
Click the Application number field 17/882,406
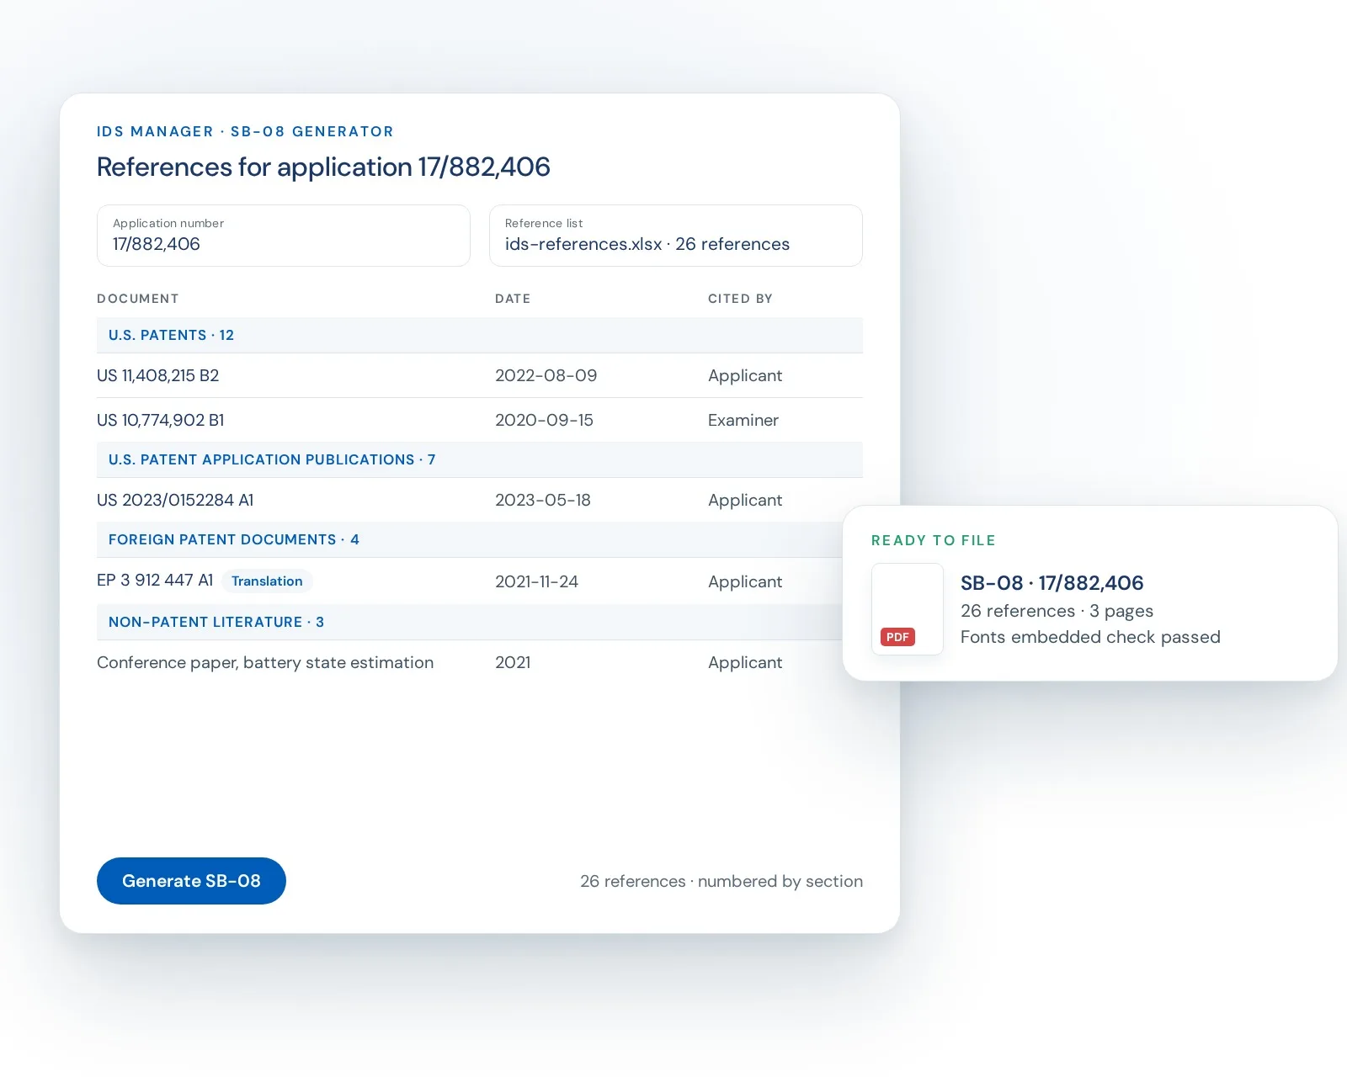[x=284, y=236]
